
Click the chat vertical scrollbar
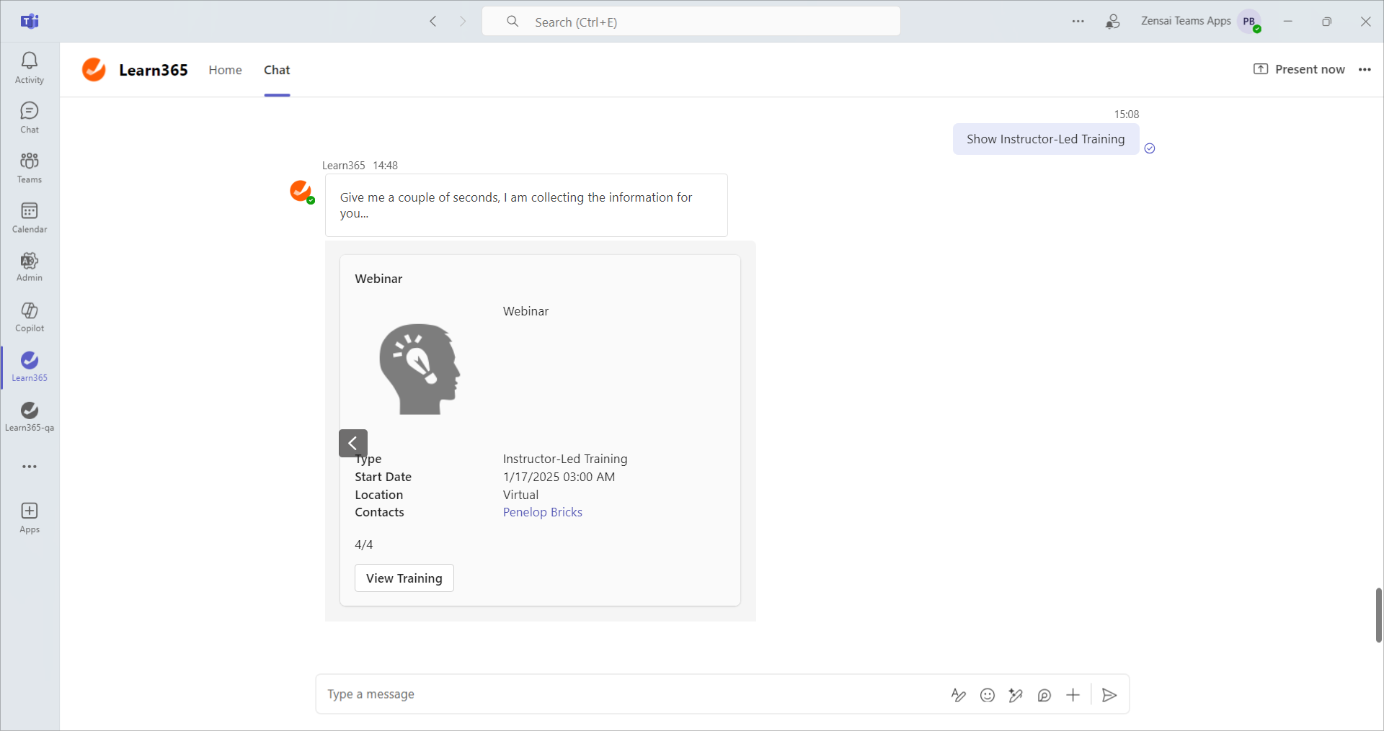pyautogui.click(x=1378, y=614)
